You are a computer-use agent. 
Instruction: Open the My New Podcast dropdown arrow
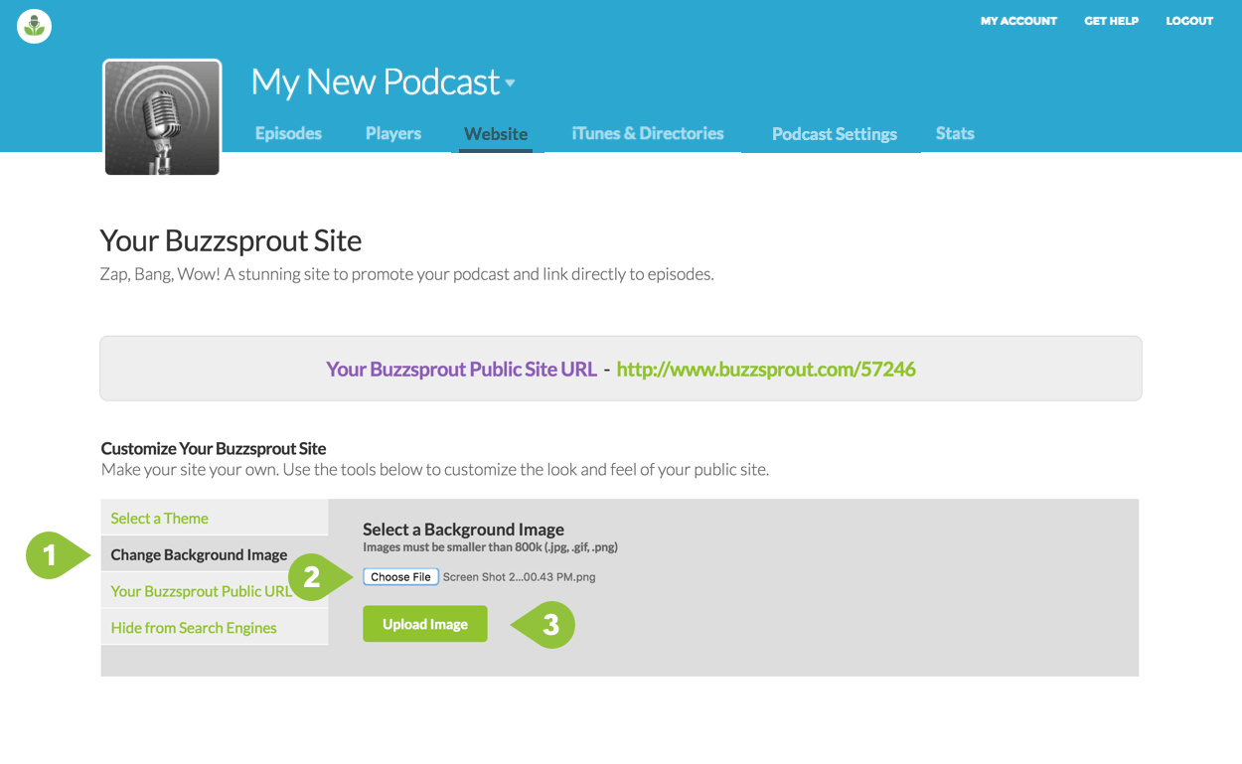pos(511,83)
